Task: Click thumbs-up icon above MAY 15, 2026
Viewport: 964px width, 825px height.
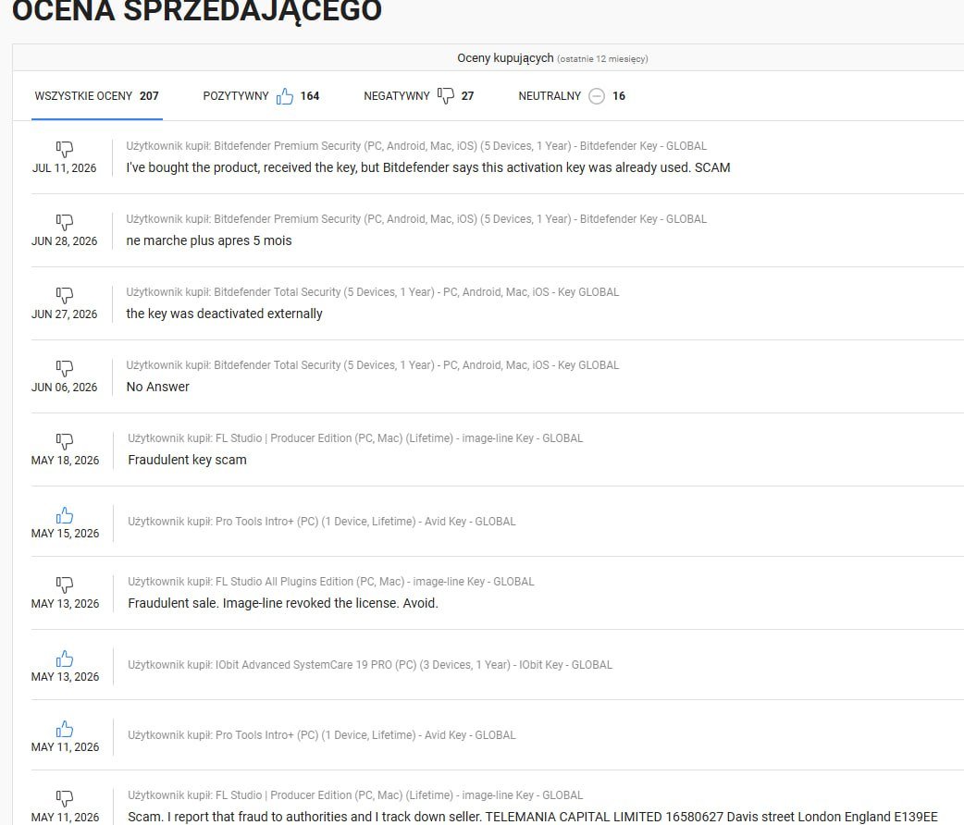Action: click(x=65, y=514)
